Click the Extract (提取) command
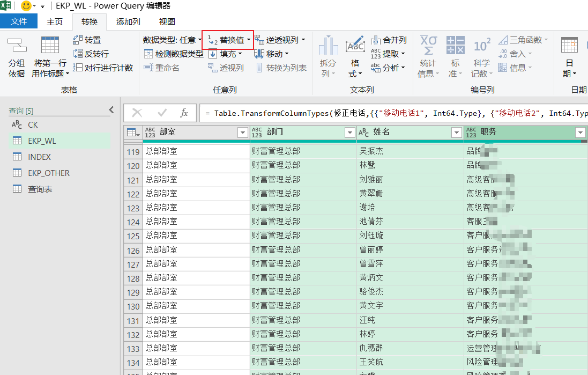The height and width of the screenshot is (375, 588). [388, 54]
